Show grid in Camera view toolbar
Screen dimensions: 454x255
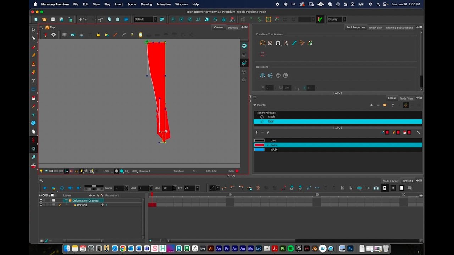click(x=64, y=35)
